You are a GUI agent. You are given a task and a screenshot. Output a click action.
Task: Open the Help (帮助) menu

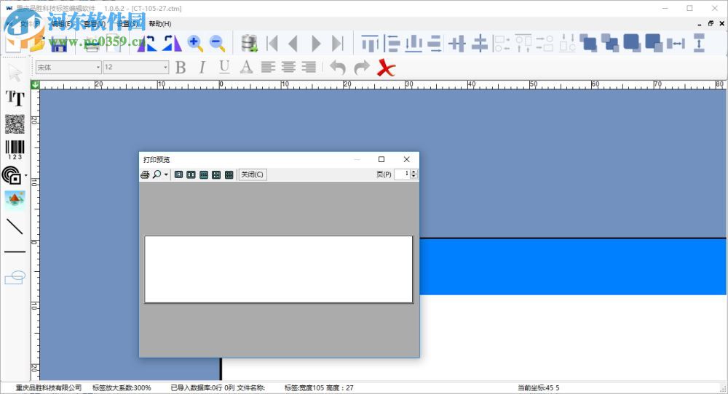(159, 24)
